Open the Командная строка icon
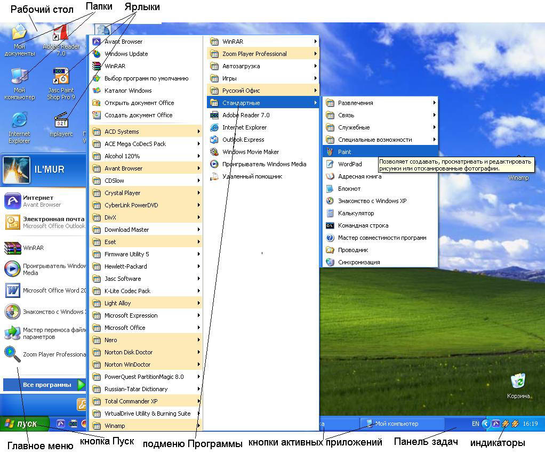The height and width of the screenshot is (454, 545). 330,225
